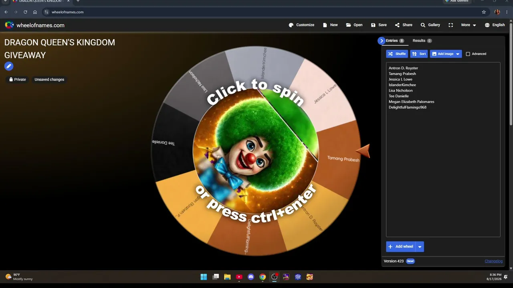Click the 'Version 423' label
513x288 pixels.
point(394,261)
